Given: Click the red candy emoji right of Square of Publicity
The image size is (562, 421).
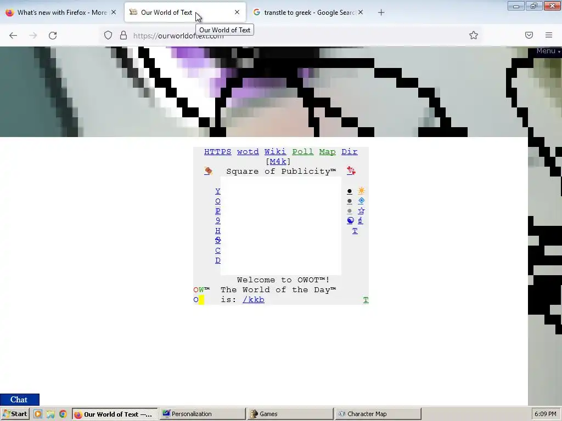Looking at the screenshot, I should 351,171.
